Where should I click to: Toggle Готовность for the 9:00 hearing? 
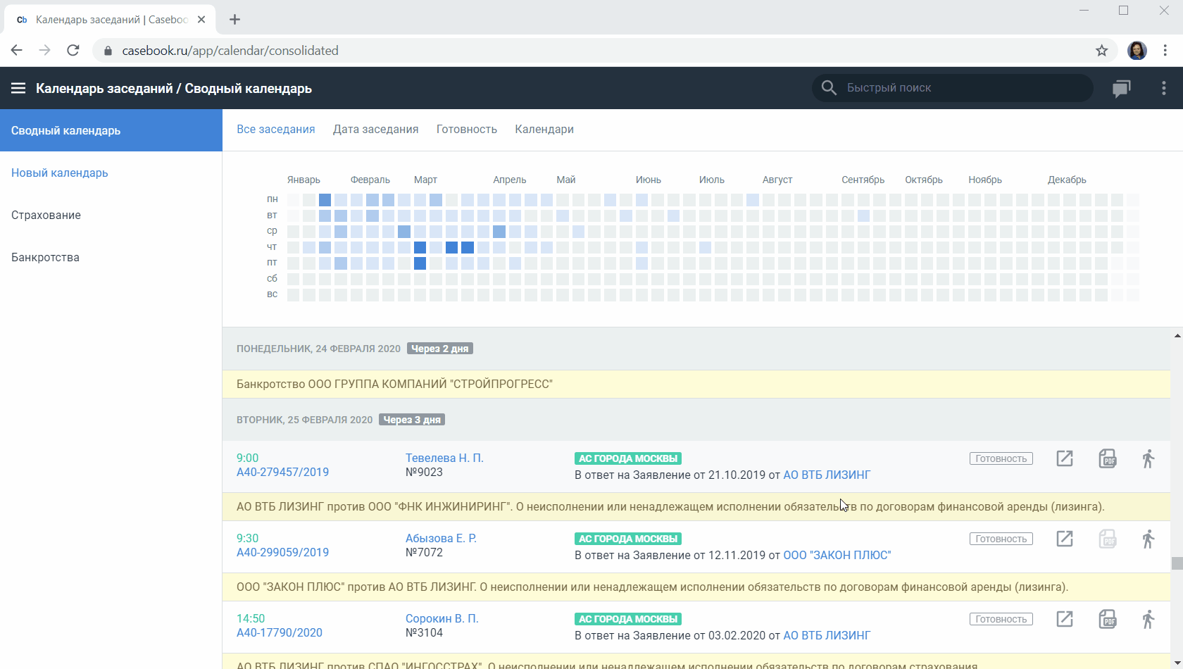click(1001, 458)
